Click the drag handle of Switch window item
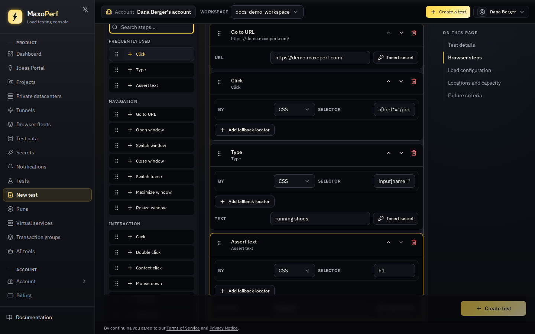 117,145
